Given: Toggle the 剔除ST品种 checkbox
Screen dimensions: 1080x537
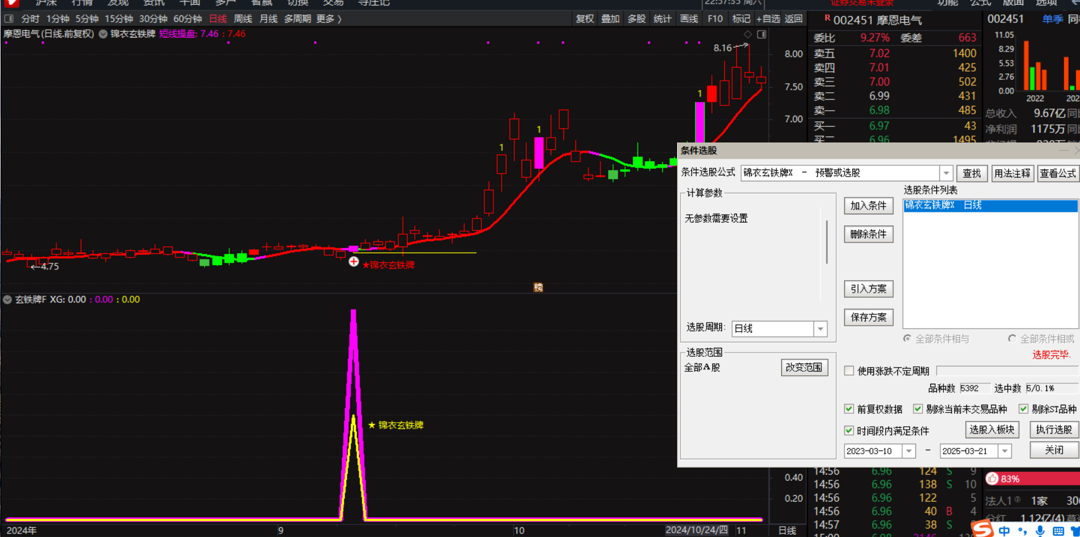Looking at the screenshot, I should (x=1023, y=409).
